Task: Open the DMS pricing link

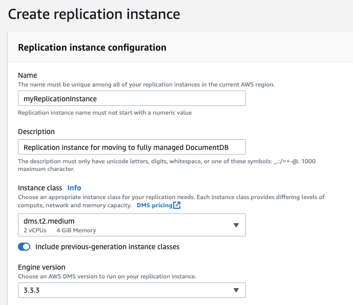Action: pyautogui.click(x=154, y=205)
